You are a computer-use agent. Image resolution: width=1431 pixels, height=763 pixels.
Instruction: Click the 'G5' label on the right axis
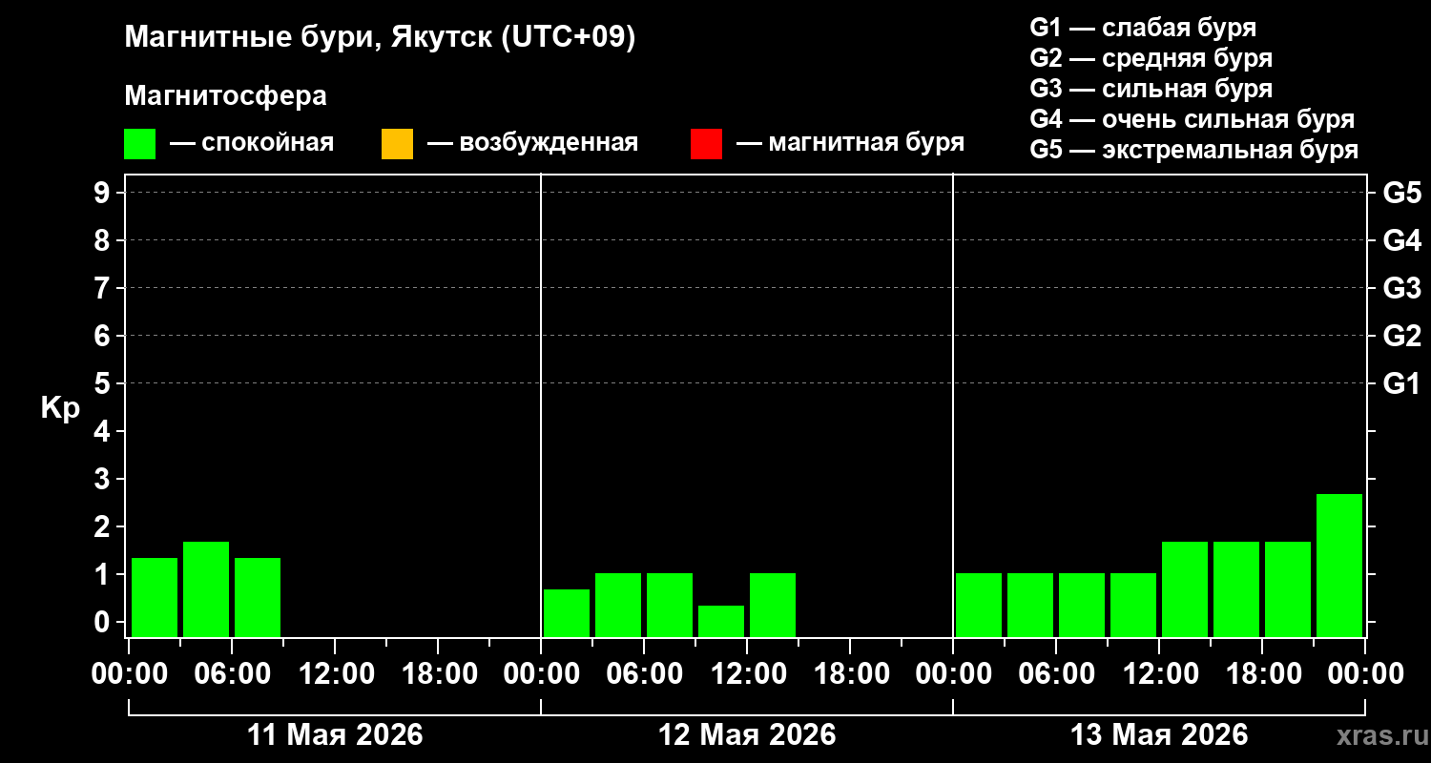click(x=1401, y=193)
